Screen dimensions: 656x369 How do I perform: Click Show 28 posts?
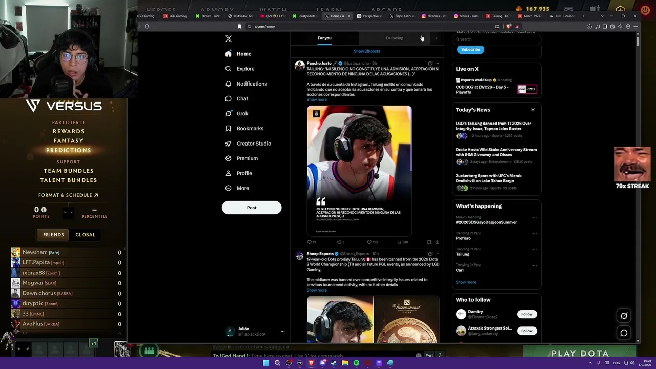tap(367, 51)
